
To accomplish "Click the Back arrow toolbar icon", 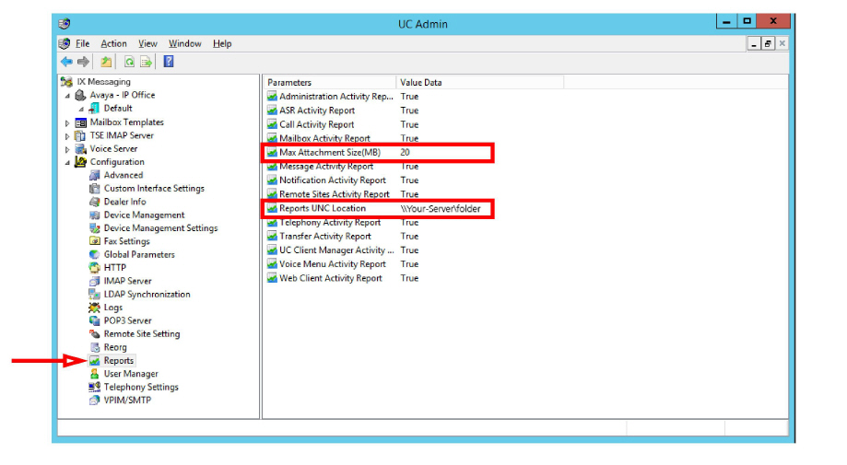I will coord(66,62).
